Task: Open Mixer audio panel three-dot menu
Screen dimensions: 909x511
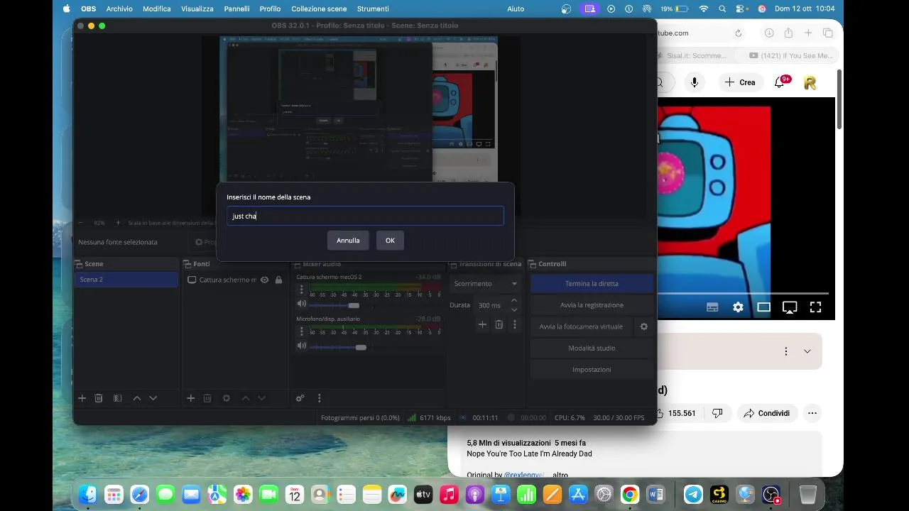Action: coord(319,398)
